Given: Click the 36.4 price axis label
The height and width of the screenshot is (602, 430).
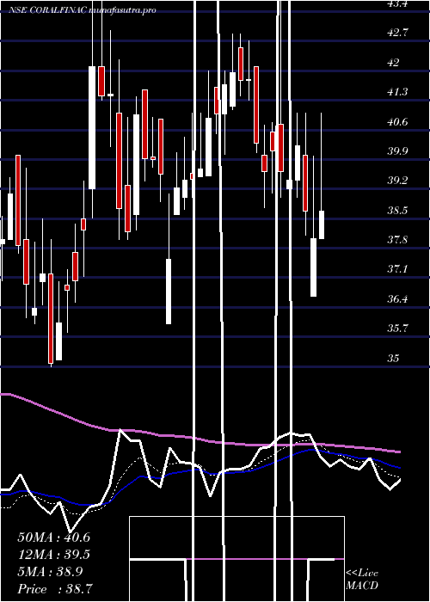Looking at the screenshot, I should coord(398,299).
